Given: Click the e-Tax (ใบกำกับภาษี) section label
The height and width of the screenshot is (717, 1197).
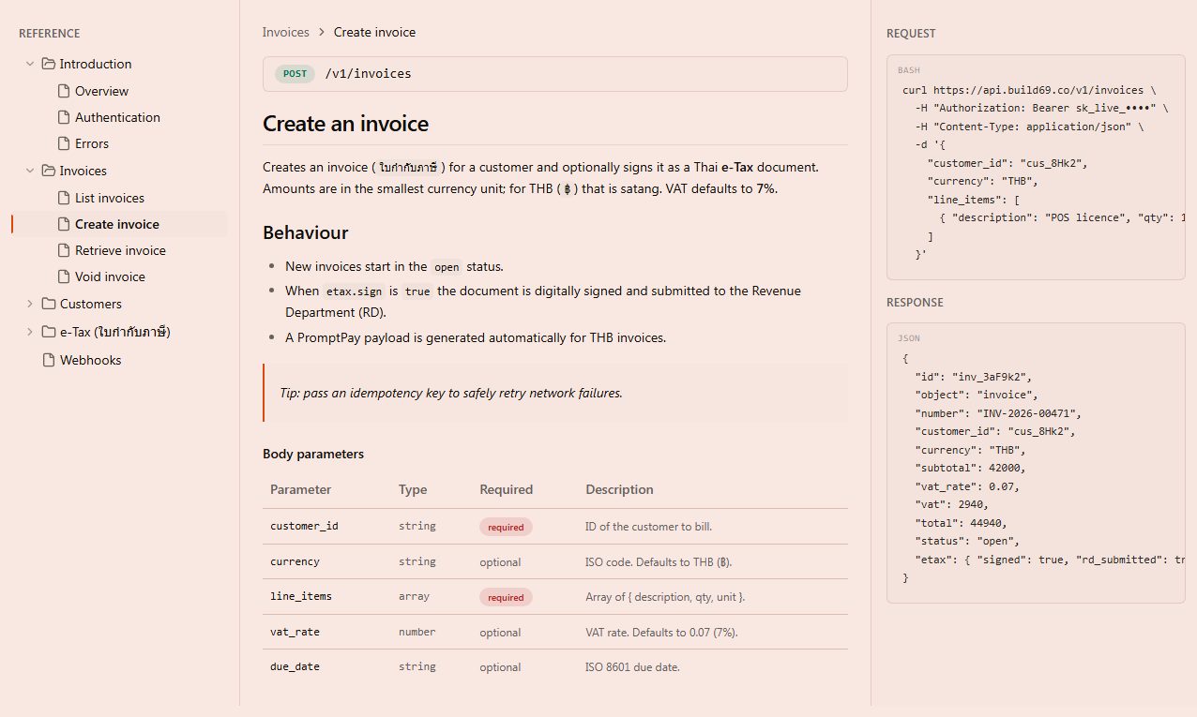Looking at the screenshot, I should point(114,332).
